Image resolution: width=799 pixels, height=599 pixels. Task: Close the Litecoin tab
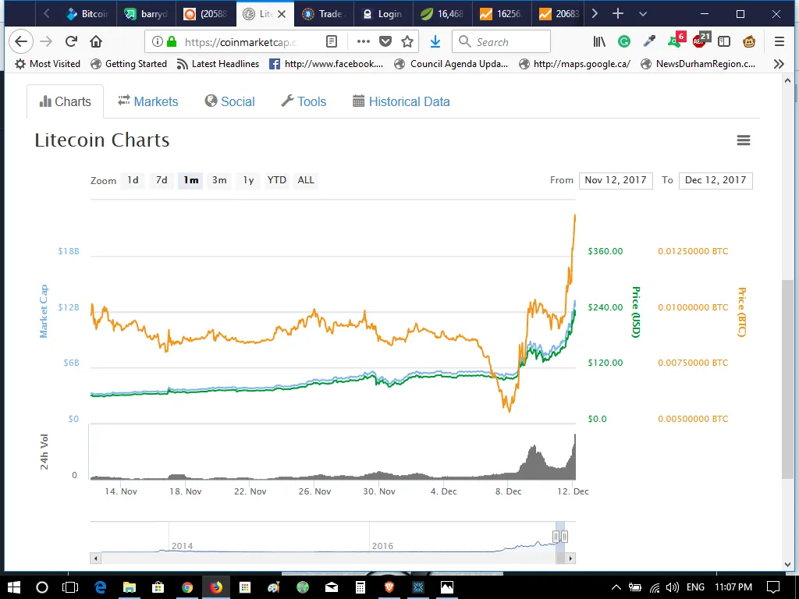282,14
